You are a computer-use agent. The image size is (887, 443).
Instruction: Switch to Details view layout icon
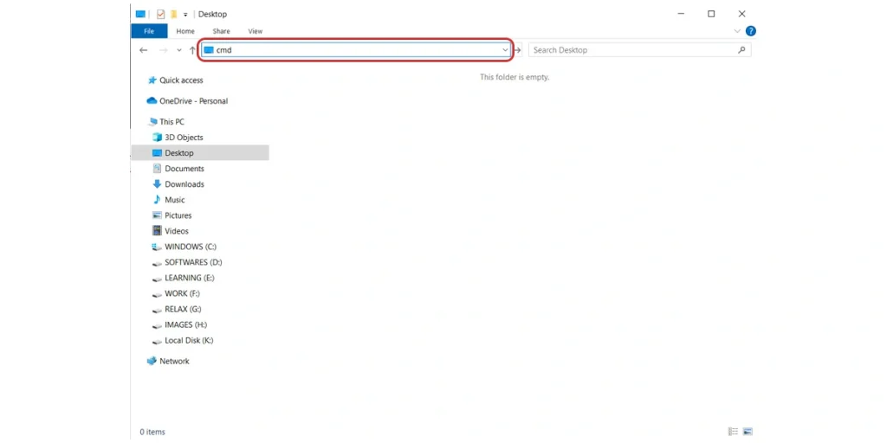734,432
